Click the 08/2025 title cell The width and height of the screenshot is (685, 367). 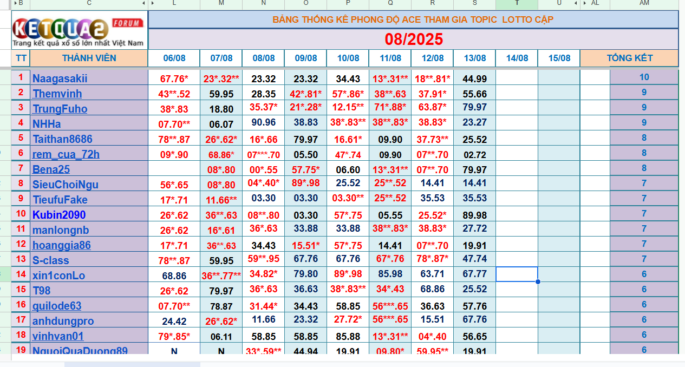413,39
